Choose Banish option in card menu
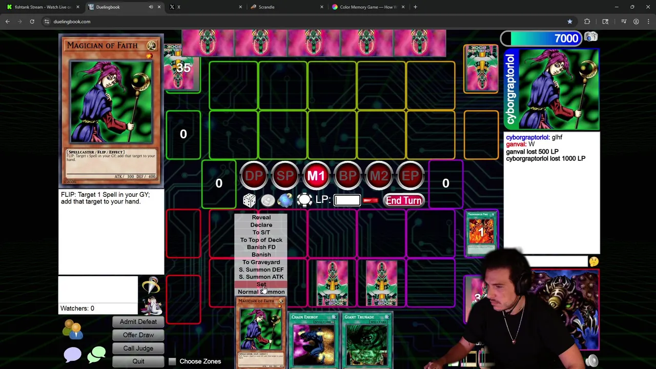Viewport: 656px width, 369px height. pyautogui.click(x=261, y=255)
